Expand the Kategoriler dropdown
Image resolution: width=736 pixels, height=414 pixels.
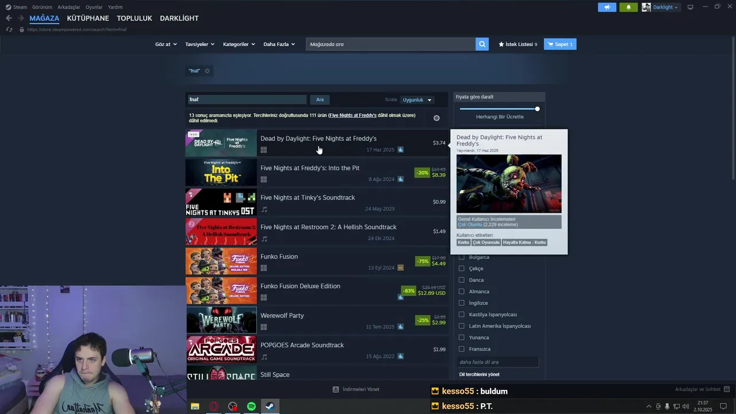coord(239,44)
